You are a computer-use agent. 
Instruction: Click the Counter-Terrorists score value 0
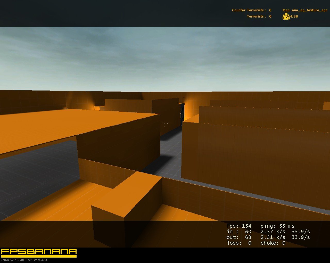pos(270,10)
